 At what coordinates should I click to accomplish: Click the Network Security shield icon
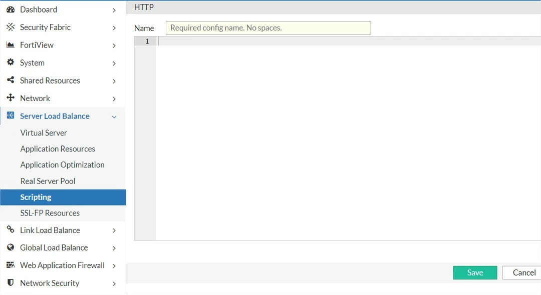tap(11, 282)
